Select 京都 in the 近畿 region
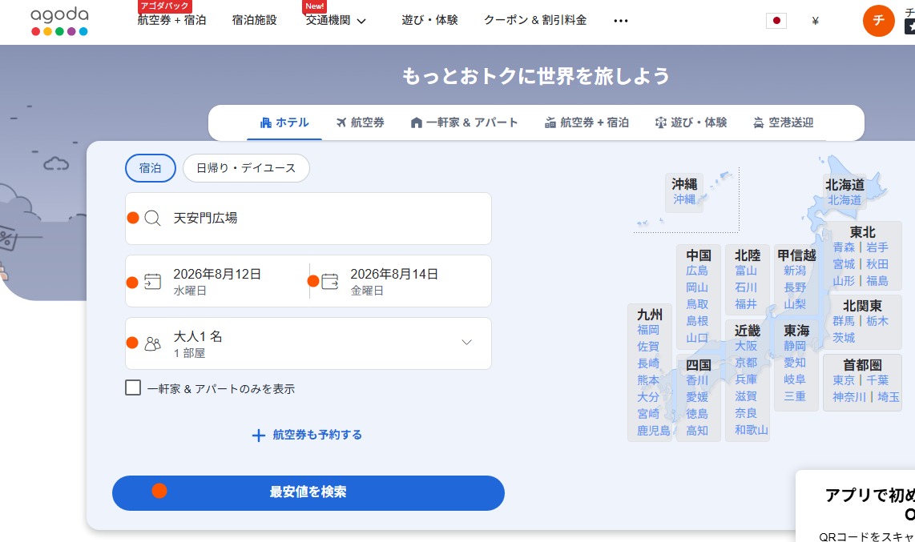This screenshot has height=542, width=915. pyautogui.click(x=746, y=363)
